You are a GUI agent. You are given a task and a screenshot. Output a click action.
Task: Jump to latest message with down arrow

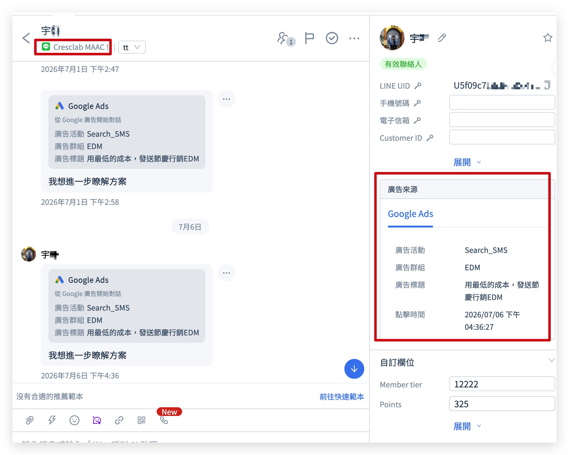[x=354, y=369]
